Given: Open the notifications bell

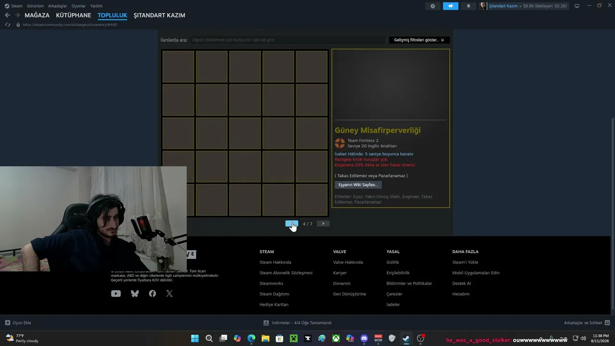Looking at the screenshot, I should (468, 6).
